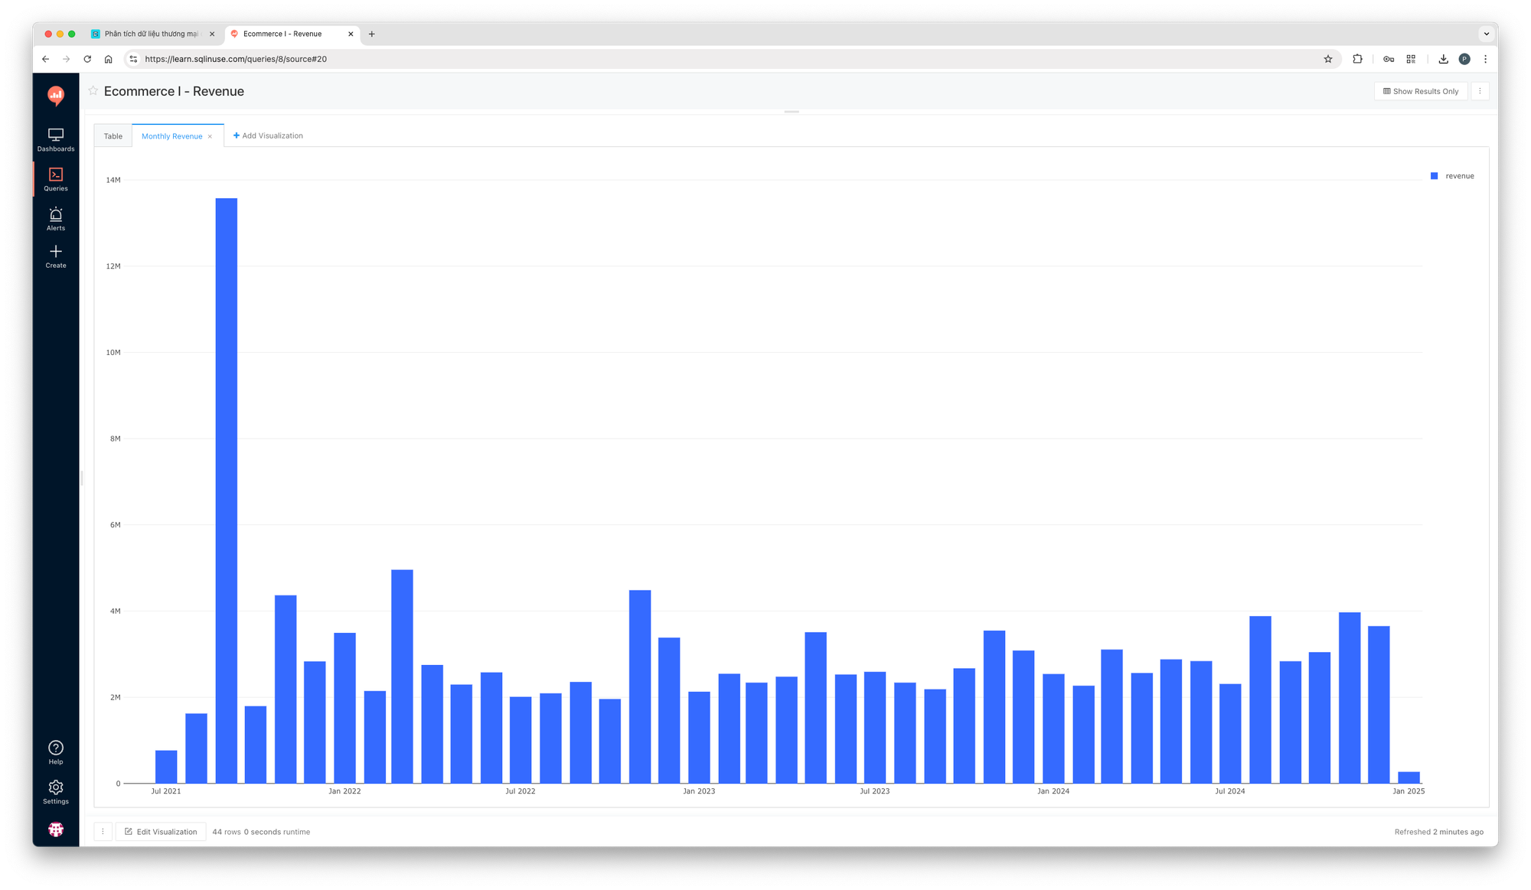The width and height of the screenshot is (1531, 890).
Task: Select the Monthly Revenue tab
Action: coord(171,136)
